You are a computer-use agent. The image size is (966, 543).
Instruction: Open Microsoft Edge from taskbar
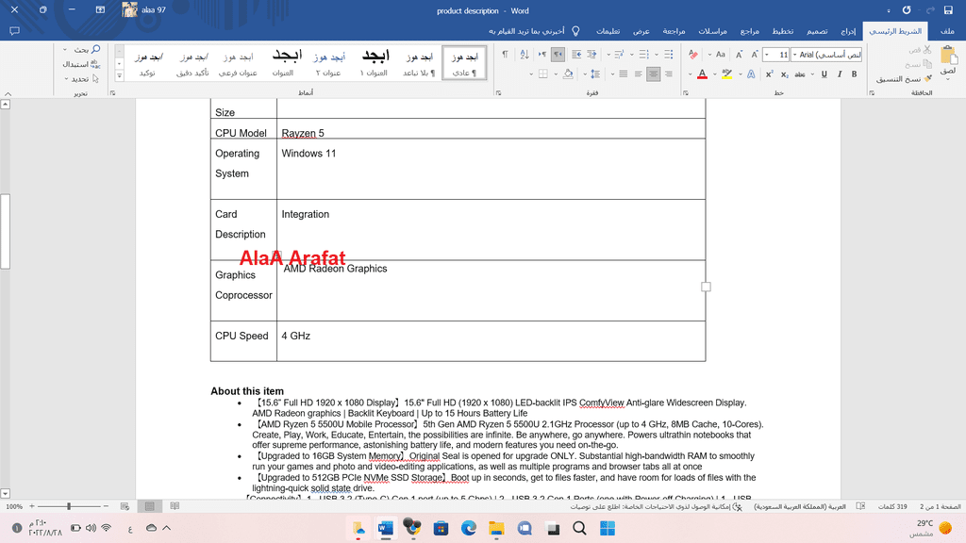[469, 528]
